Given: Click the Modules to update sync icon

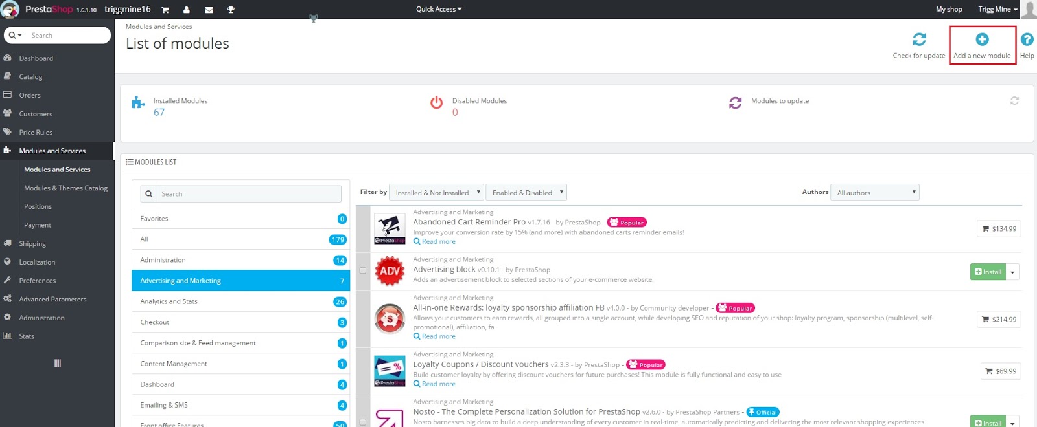Looking at the screenshot, I should [x=736, y=102].
